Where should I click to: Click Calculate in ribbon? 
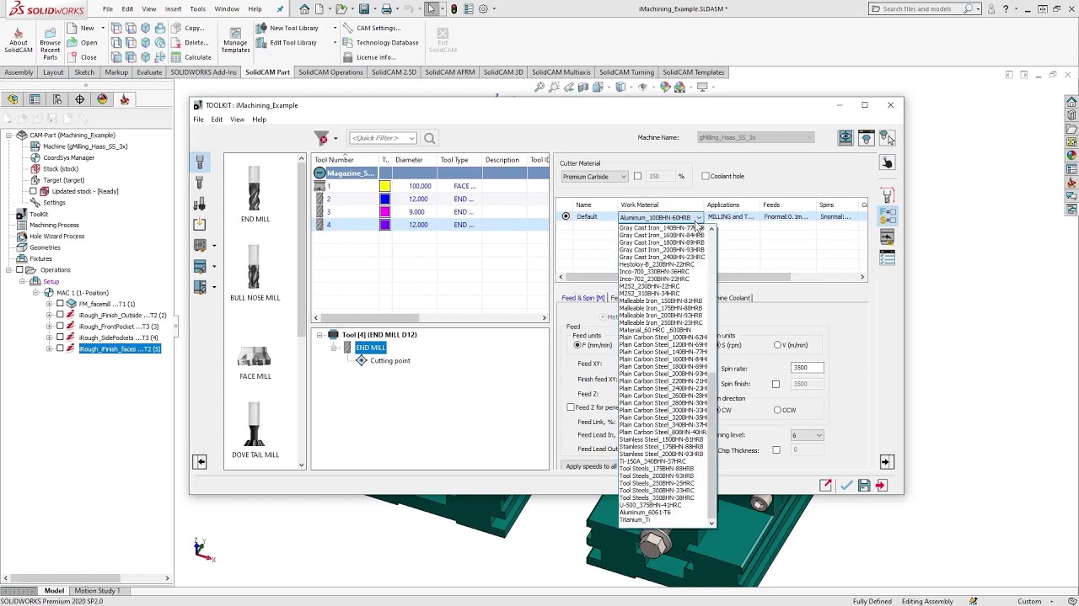191,57
